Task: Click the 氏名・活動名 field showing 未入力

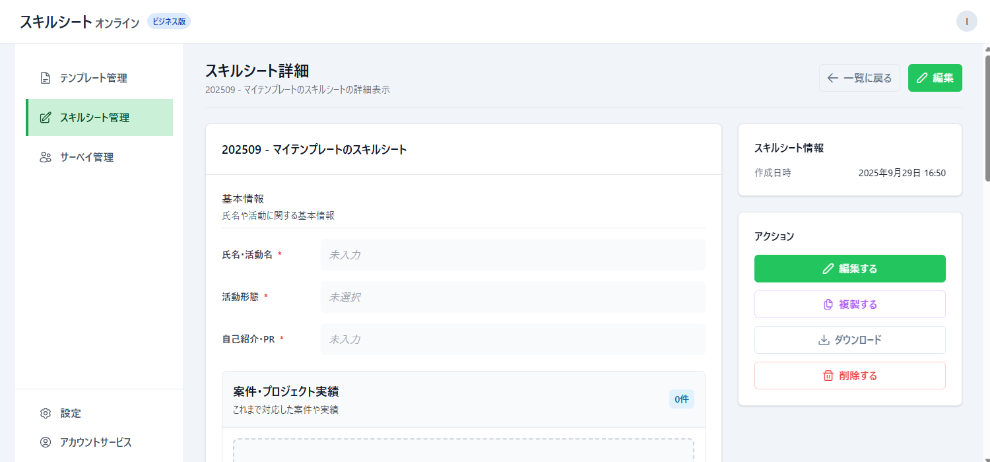Action: point(512,255)
